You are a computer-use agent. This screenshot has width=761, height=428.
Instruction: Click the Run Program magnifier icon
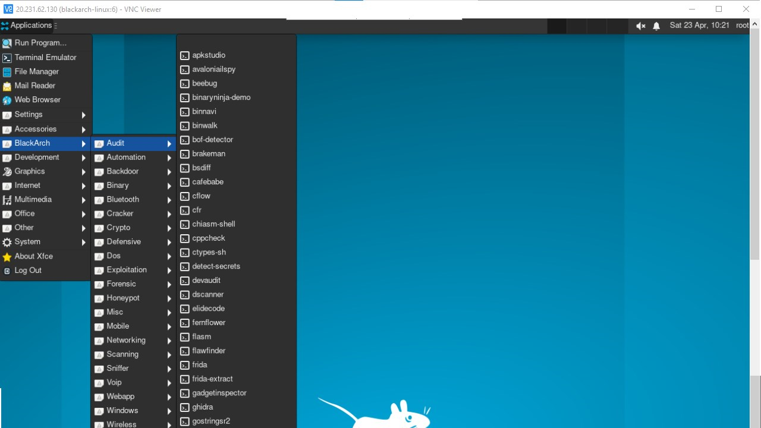7,43
